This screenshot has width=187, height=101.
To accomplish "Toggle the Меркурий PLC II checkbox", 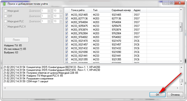I will pos(6,27).
